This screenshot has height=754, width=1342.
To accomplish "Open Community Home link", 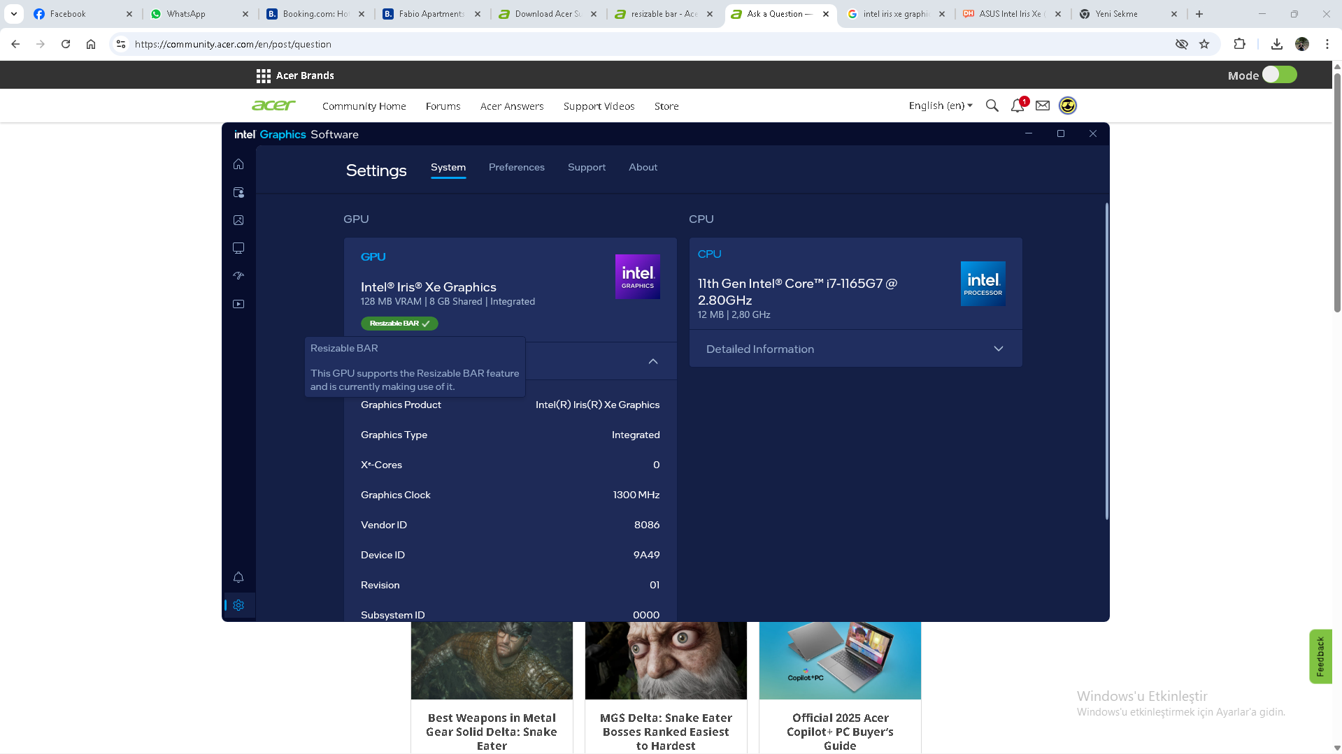I will click(x=364, y=106).
